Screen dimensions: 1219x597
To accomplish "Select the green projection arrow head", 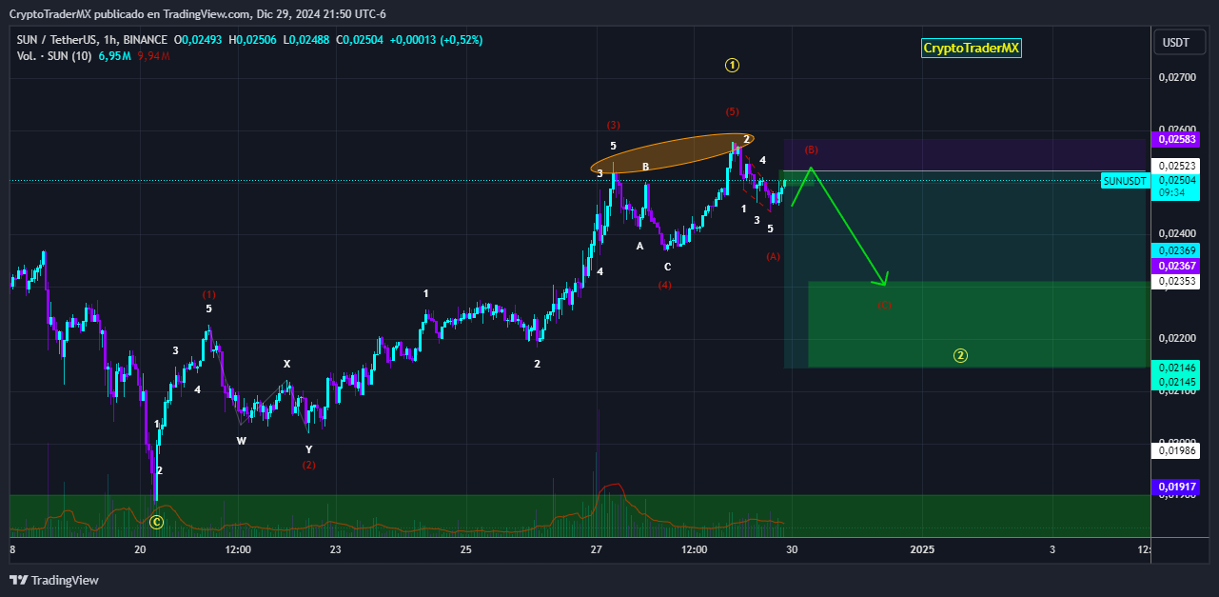I will tap(883, 279).
